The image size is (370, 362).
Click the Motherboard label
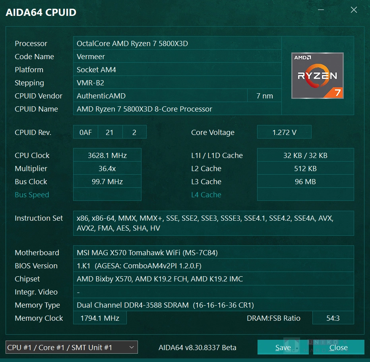(37, 252)
